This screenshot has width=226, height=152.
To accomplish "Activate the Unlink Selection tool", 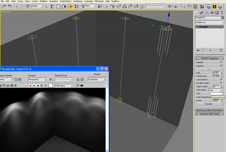I will coord(22,6).
